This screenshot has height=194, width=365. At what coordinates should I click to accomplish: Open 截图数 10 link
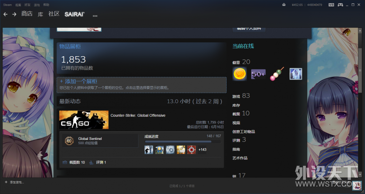coord(77,162)
